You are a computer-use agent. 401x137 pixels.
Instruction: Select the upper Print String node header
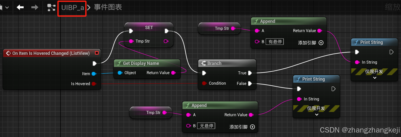[374, 42]
